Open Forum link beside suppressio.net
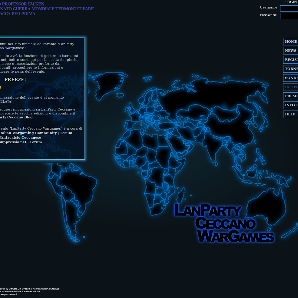The height and width of the screenshot is (298, 298). click(x=36, y=142)
